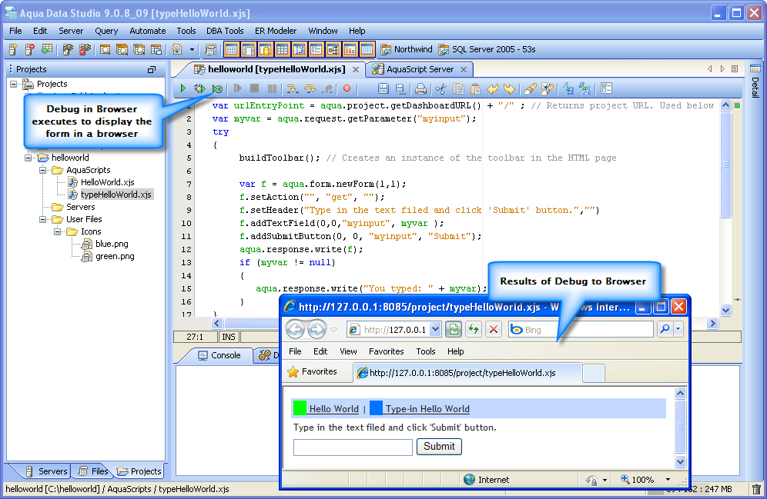Image resolution: width=767 pixels, height=499 pixels.
Task: Collapse the User Files folder
Action: click(43, 219)
